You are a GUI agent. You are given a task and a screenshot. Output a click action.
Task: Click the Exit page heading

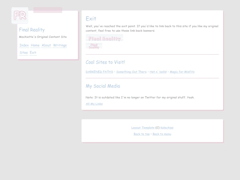(91, 19)
